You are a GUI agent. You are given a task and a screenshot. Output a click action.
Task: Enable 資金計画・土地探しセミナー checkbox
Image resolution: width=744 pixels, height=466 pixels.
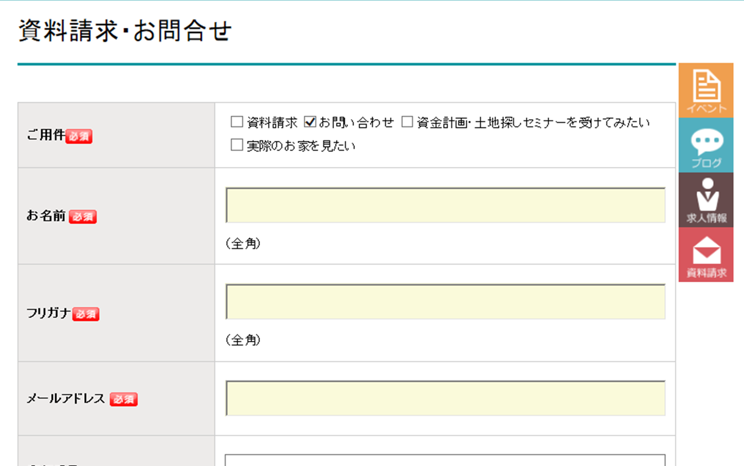407,122
